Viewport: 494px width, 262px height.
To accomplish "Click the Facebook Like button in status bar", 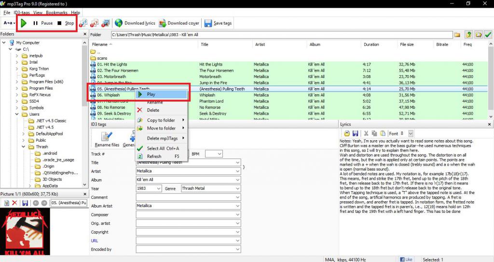I will coord(406,260).
